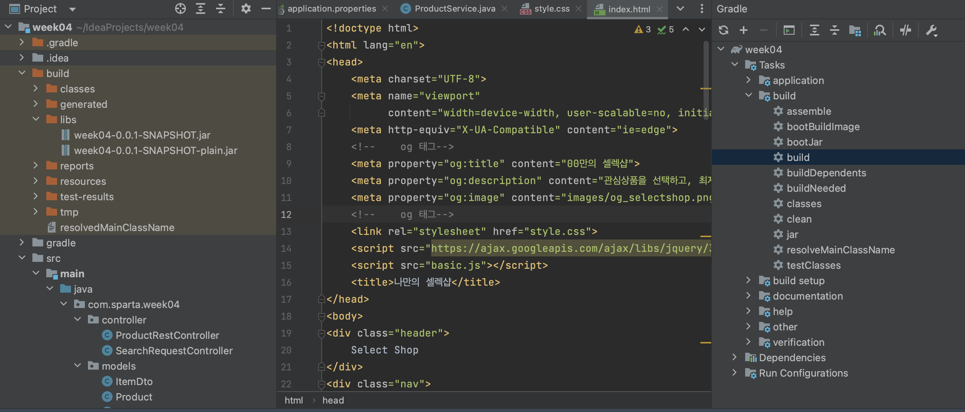Expand the .gradle folder
The height and width of the screenshot is (412, 965).
tap(22, 42)
